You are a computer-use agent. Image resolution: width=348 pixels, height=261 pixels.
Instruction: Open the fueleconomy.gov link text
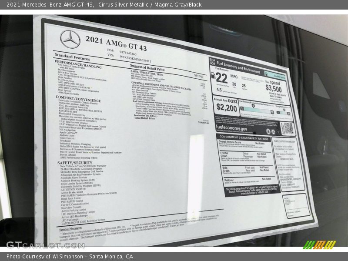coord(231,128)
